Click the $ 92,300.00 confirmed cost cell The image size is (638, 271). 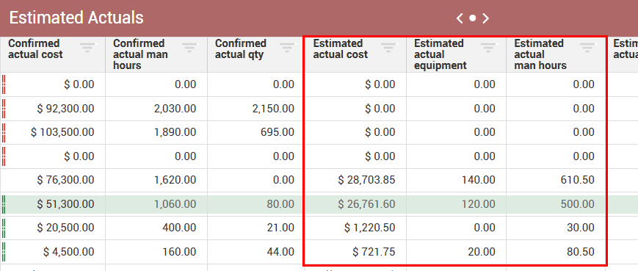(x=53, y=109)
